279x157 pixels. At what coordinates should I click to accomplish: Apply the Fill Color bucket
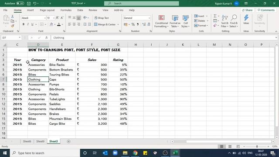tap(51, 24)
